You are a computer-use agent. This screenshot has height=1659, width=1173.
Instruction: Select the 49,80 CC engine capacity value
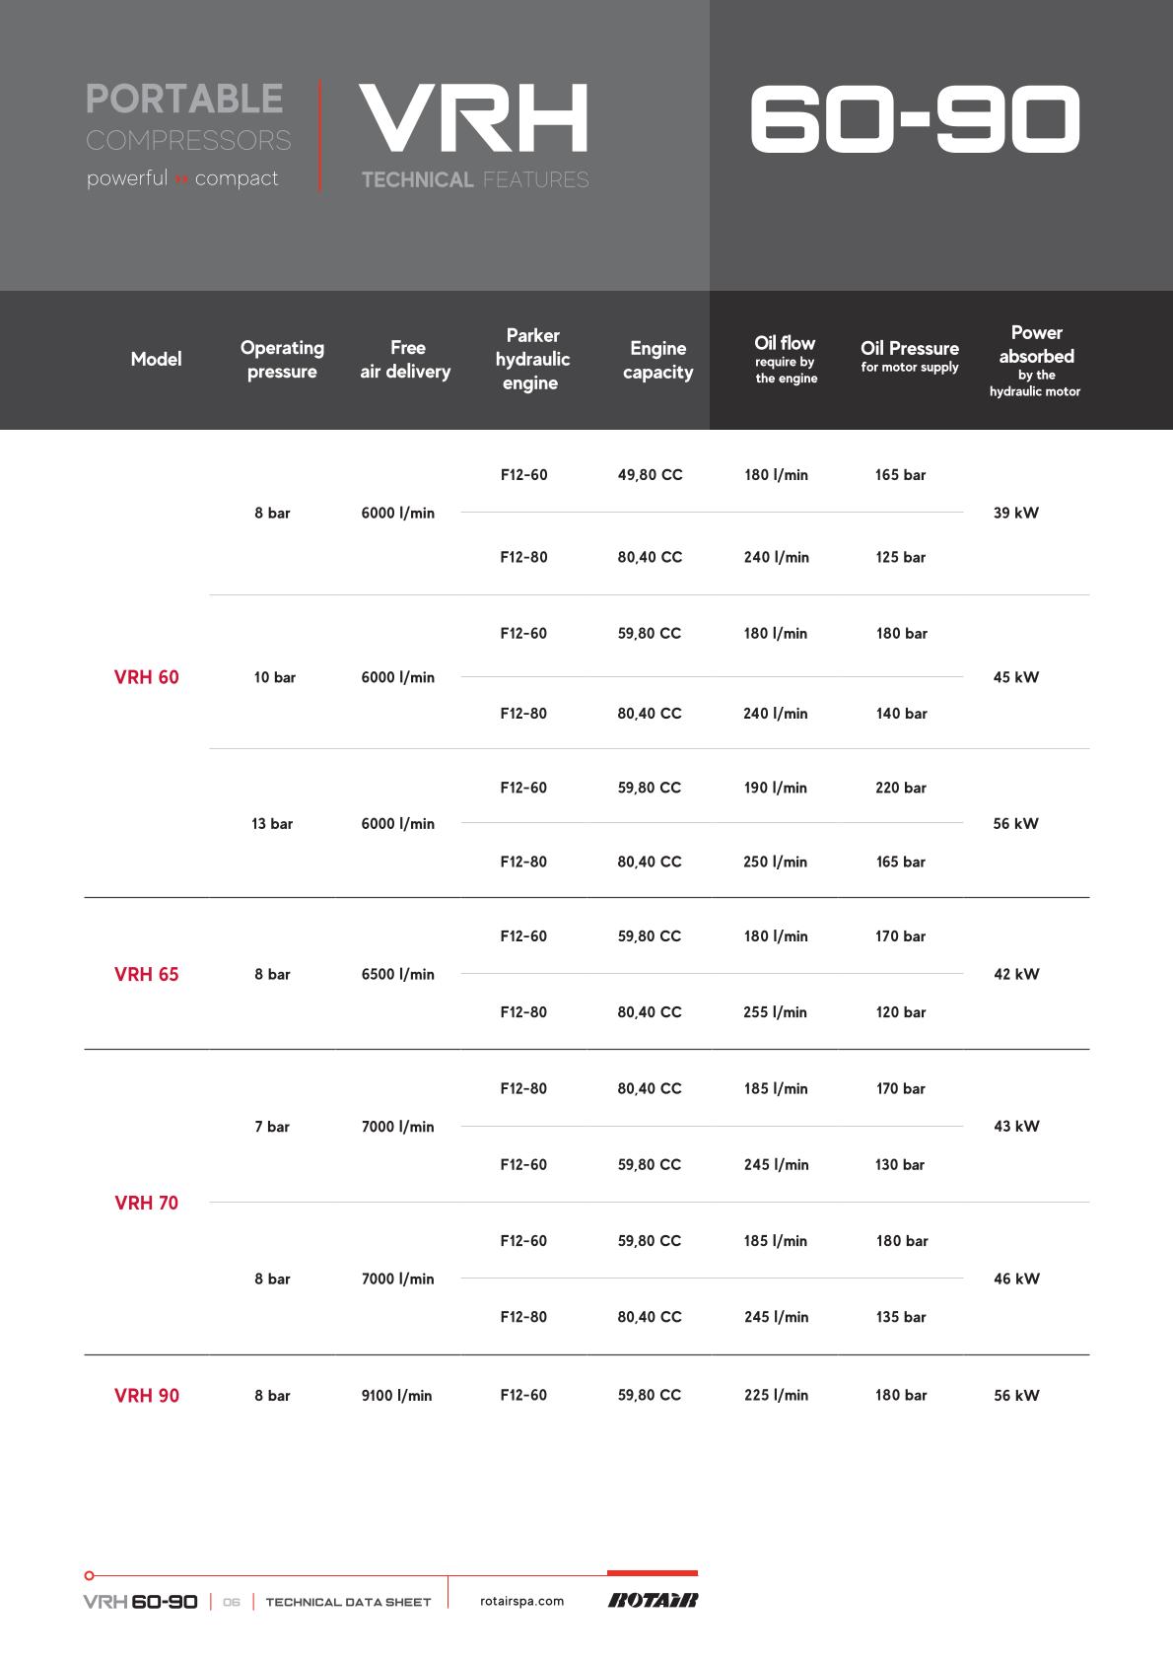click(x=650, y=475)
